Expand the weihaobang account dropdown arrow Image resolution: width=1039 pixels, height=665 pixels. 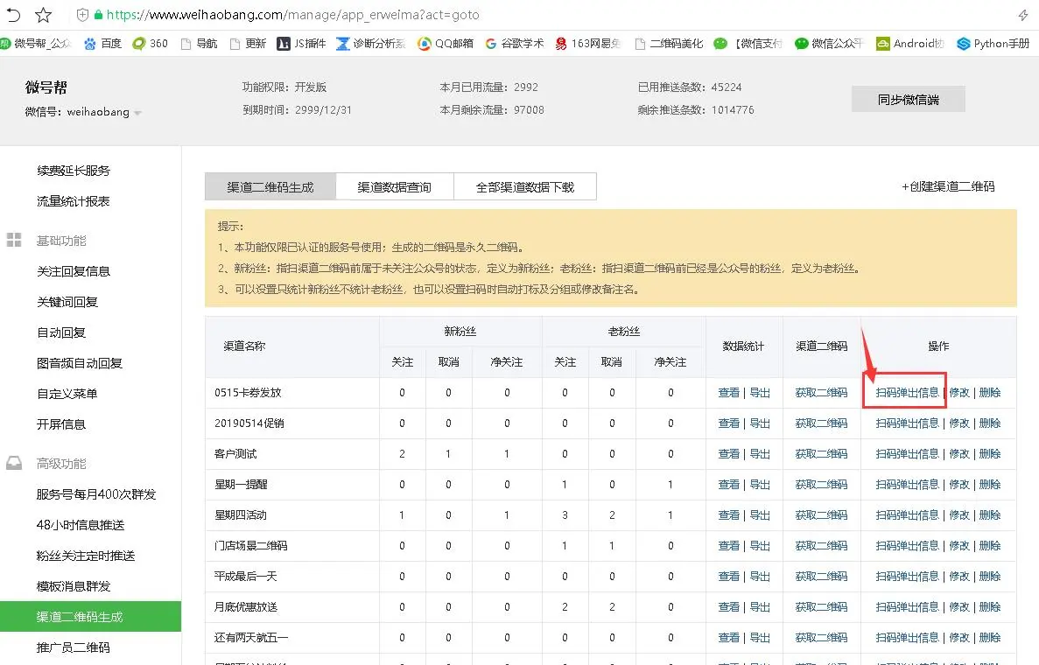coord(137,113)
